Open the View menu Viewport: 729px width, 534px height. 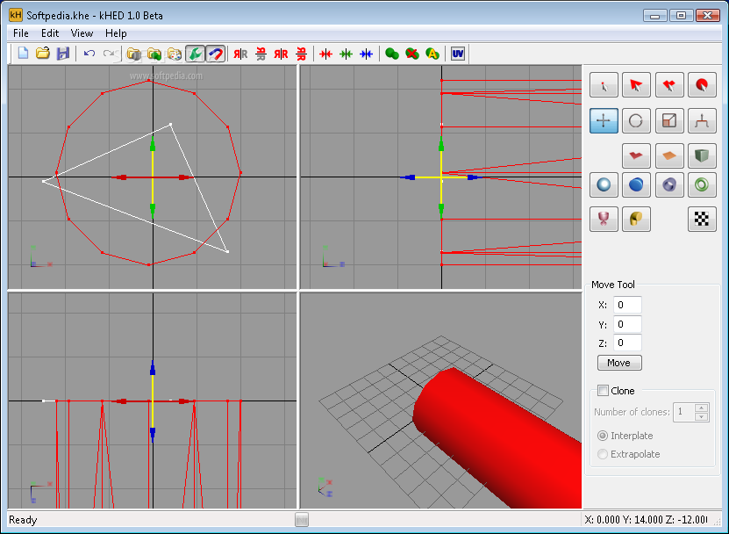[82, 33]
